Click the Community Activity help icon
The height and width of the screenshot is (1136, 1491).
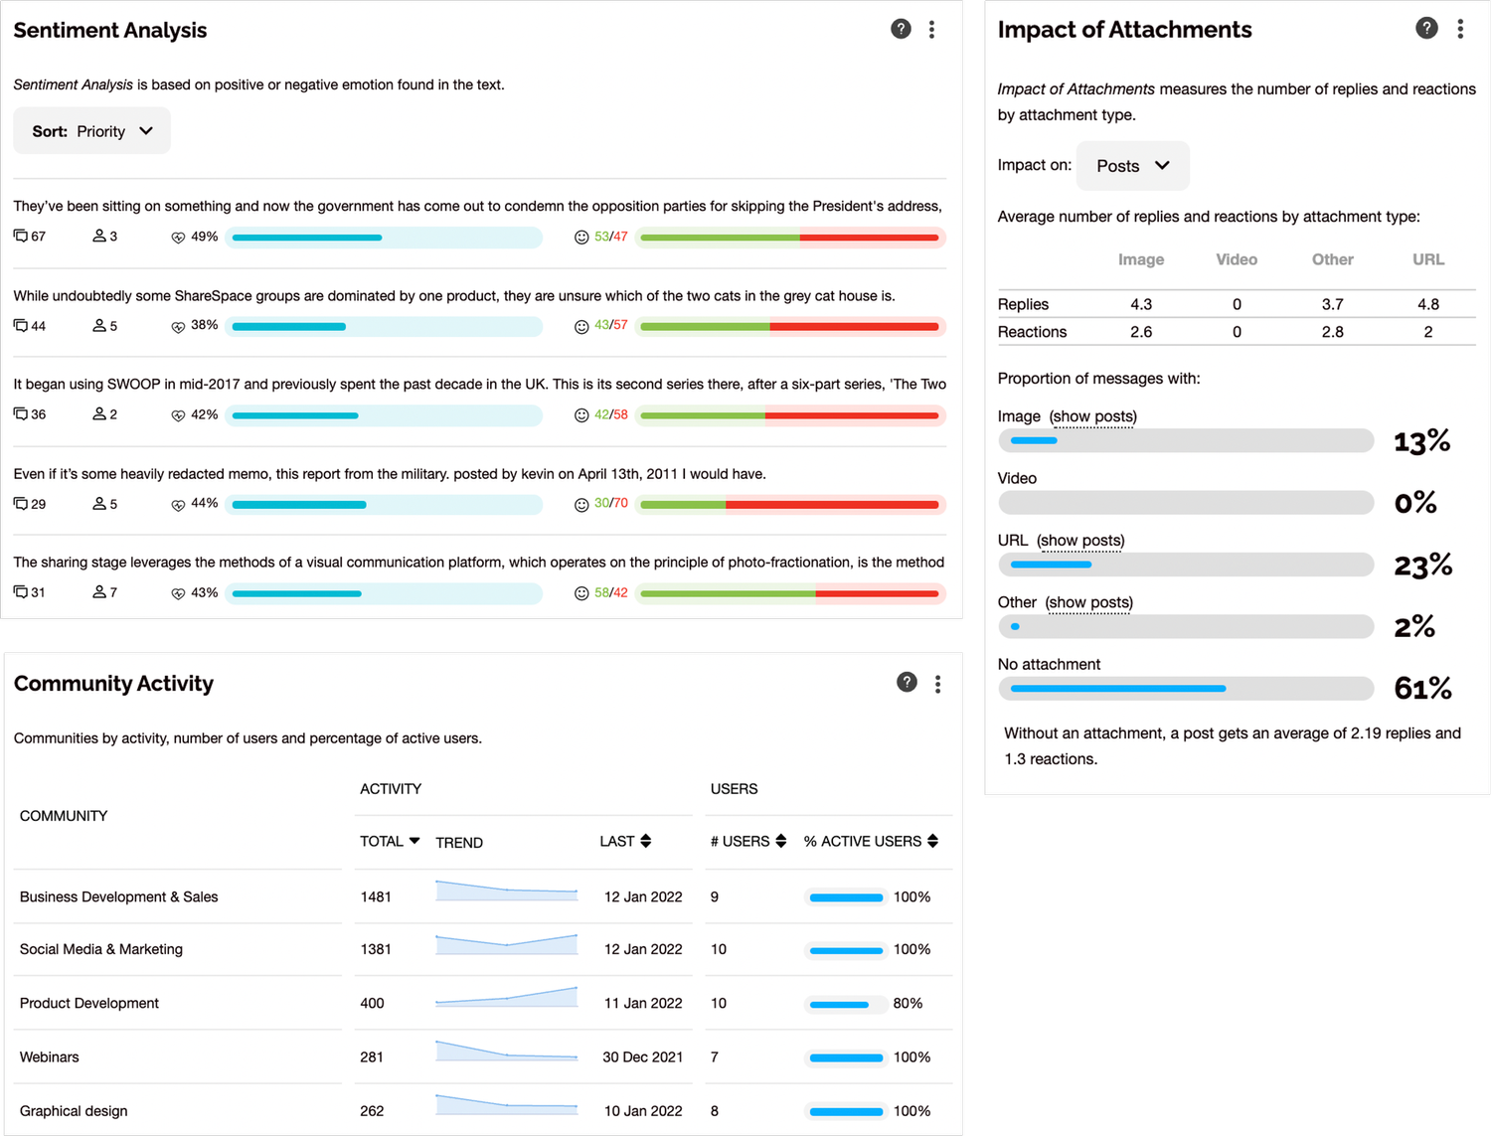click(907, 683)
